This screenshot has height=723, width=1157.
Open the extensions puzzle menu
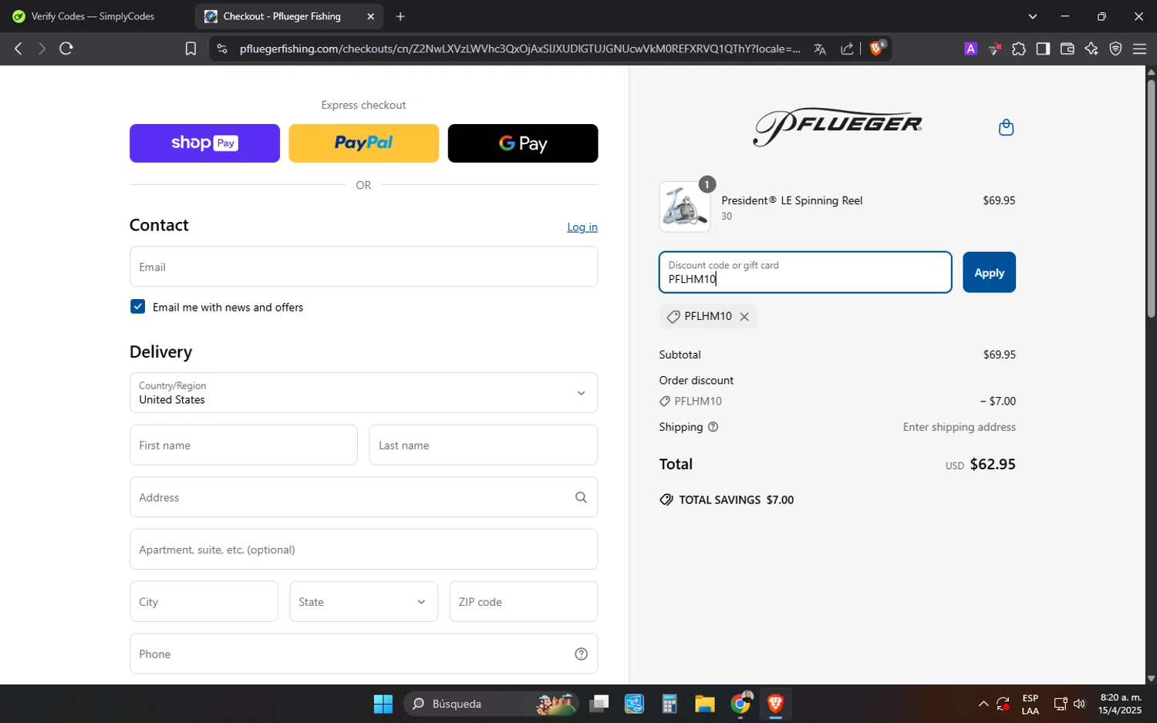(x=1019, y=49)
